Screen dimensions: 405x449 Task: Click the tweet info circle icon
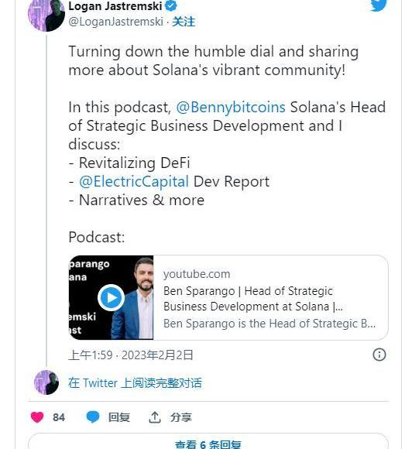[379, 355]
